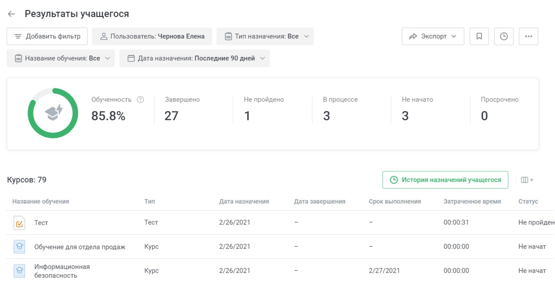555x282 pixels.
Task: Sort by Затраченное время column header
Action: [x=472, y=201]
